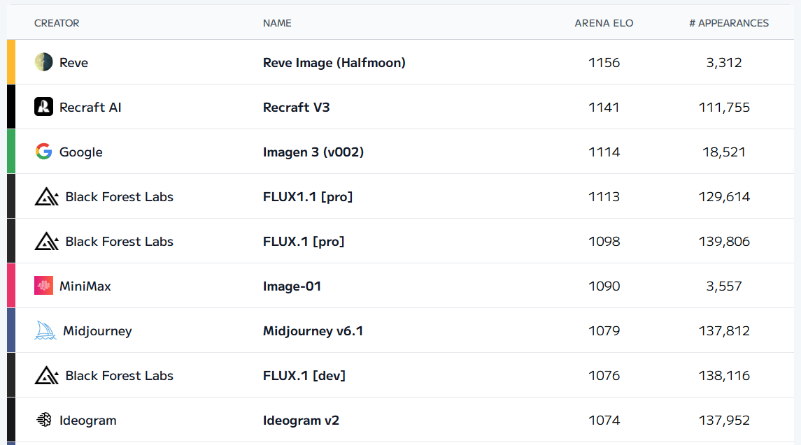Screen dimensions: 801x445
Task: Click the FLUX1.1 [pro] row's Black Forest Labs logo
Action: coord(46,196)
